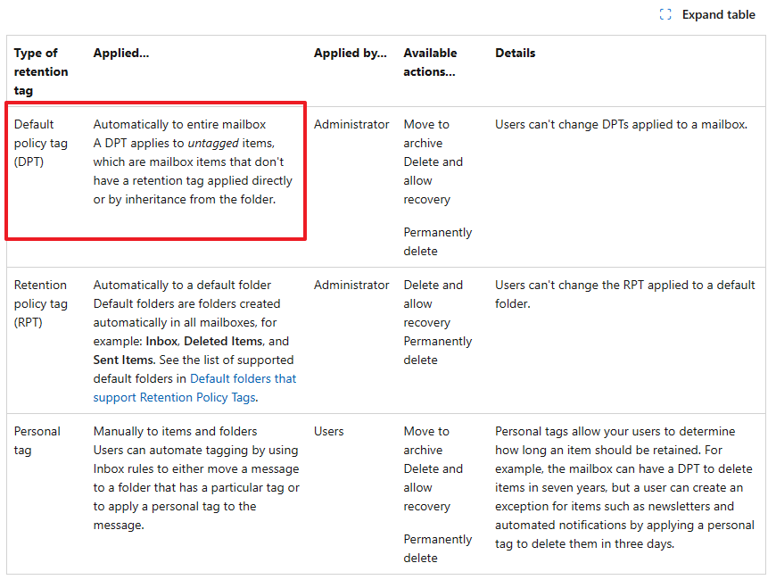Click the bold 'Sent Items' text

(x=124, y=360)
